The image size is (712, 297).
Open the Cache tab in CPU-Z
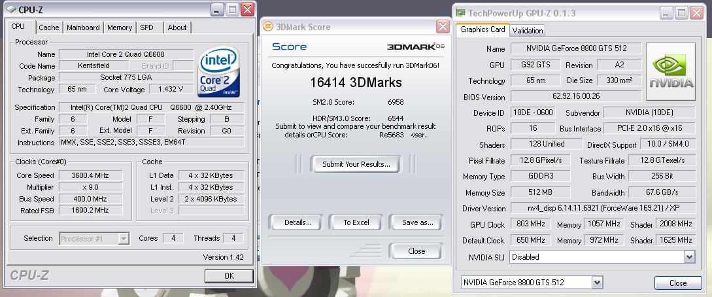(x=48, y=27)
